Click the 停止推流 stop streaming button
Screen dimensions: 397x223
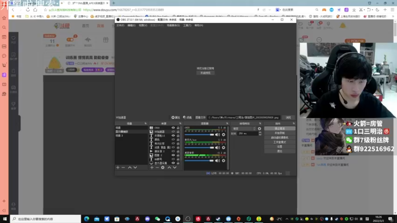279,128
